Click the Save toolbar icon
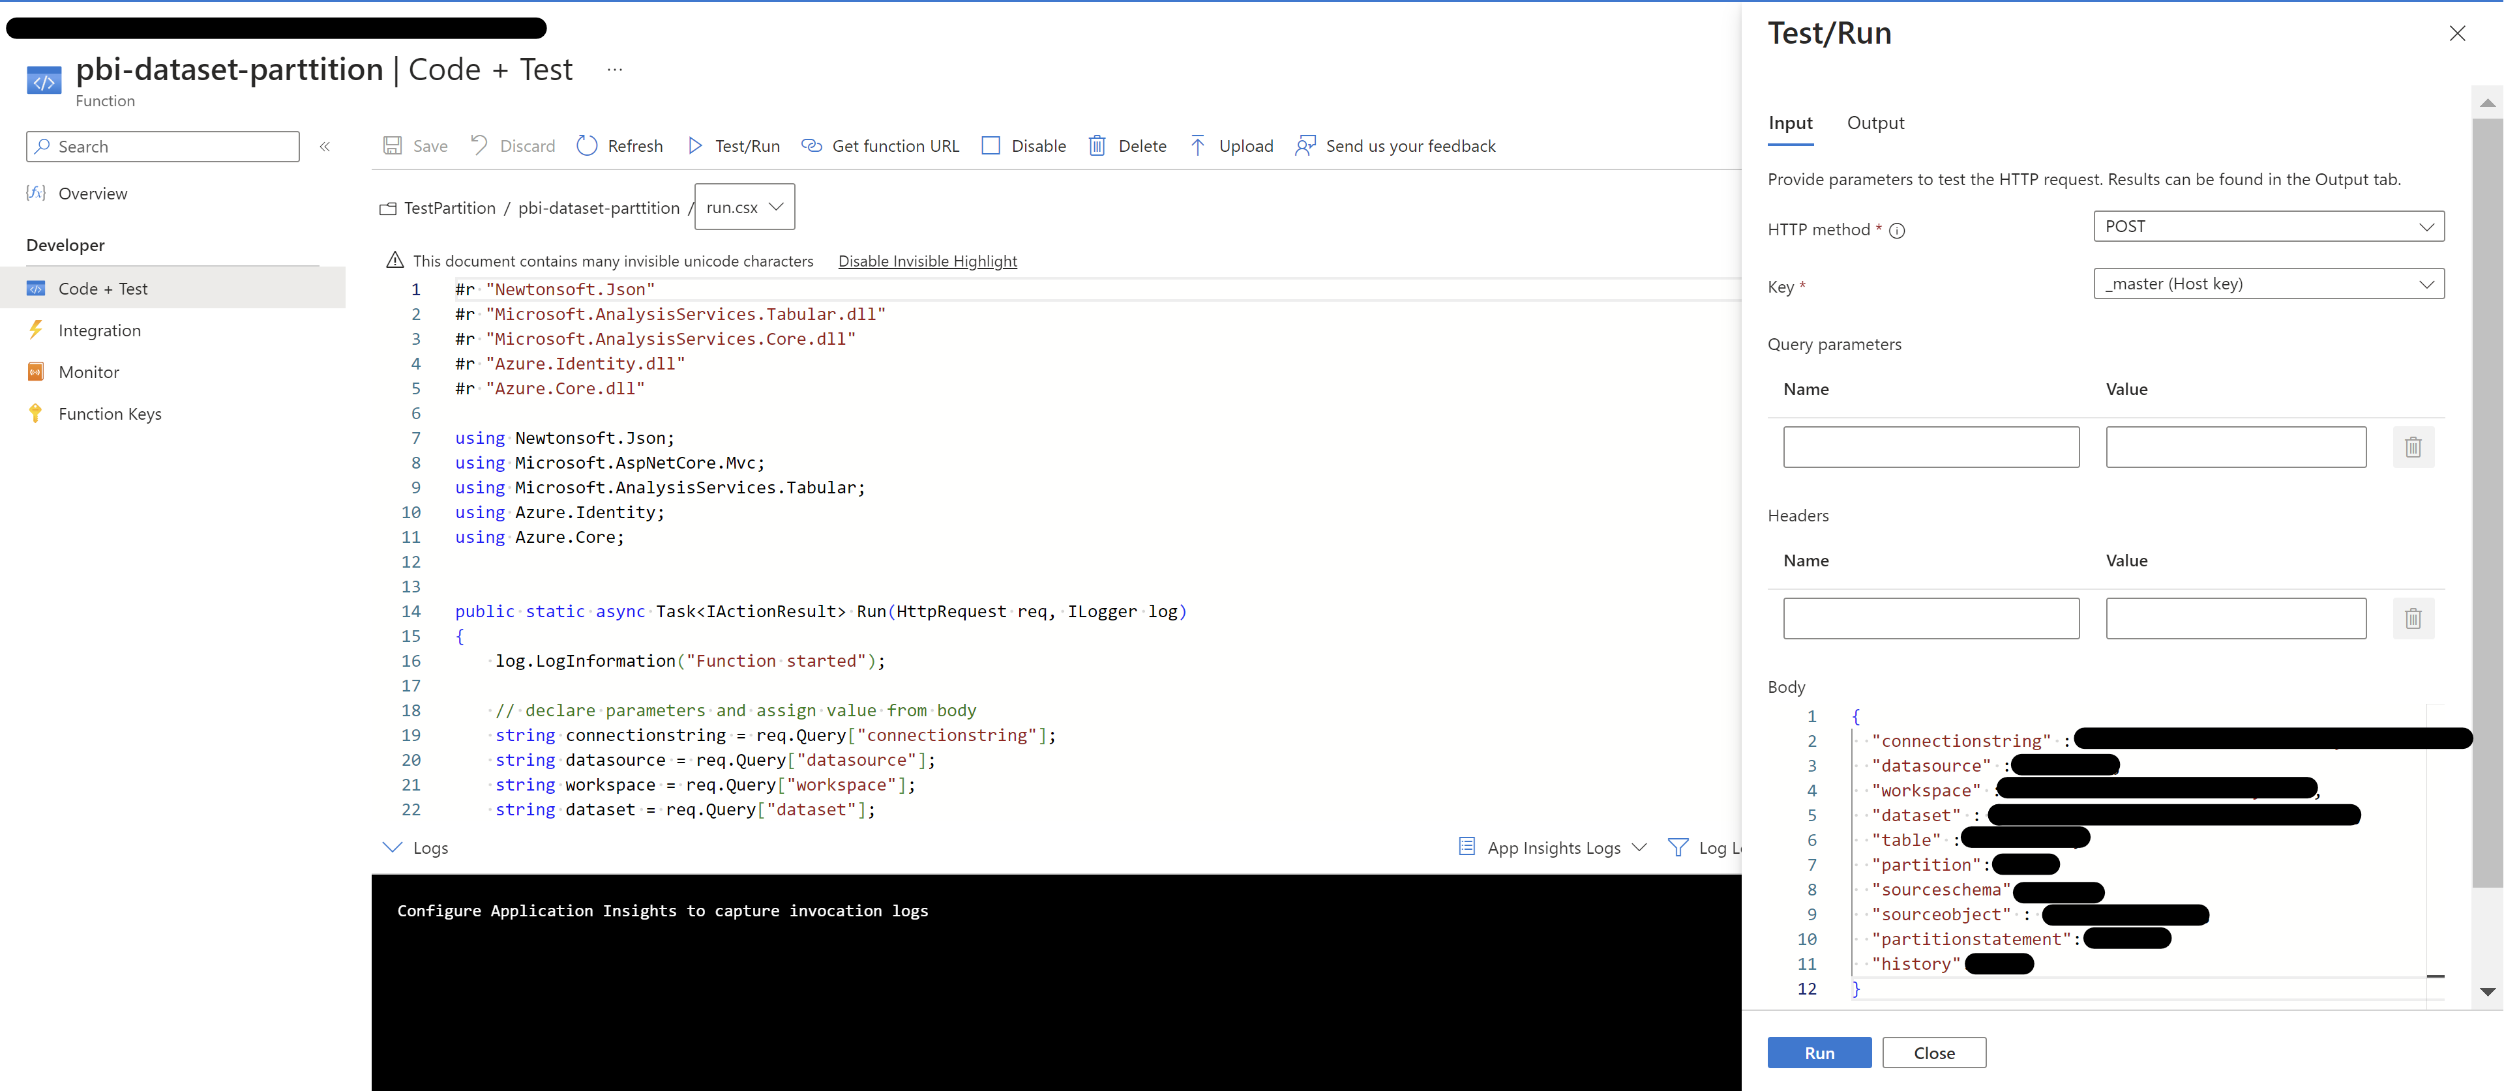 pos(393,146)
